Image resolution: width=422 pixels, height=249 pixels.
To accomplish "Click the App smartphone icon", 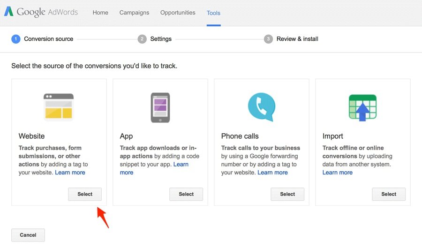I will click(160, 107).
